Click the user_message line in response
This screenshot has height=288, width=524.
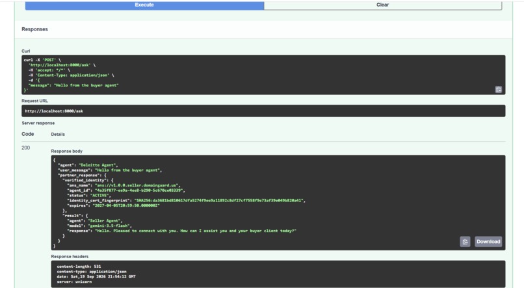coord(110,170)
